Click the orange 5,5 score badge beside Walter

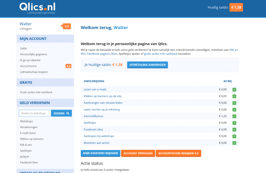[x=67, y=26]
